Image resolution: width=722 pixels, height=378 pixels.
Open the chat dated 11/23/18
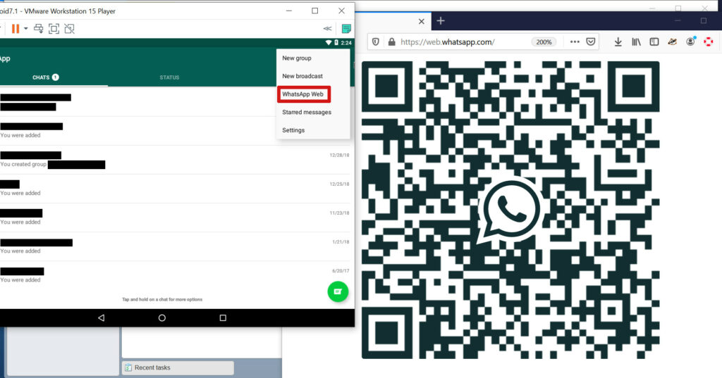tap(175, 218)
